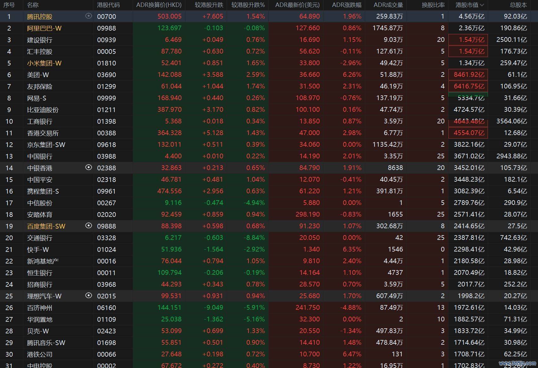Select the 汇丰控股 stock name
The height and width of the screenshot is (368, 538).
pyautogui.click(x=40, y=51)
